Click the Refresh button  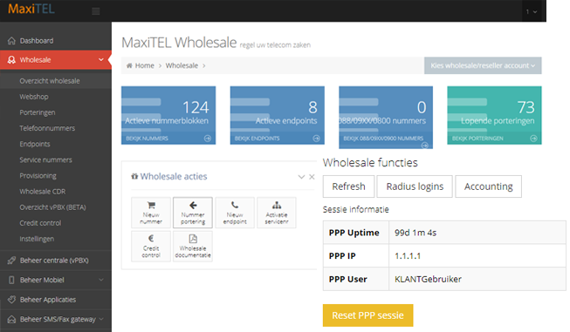click(348, 186)
